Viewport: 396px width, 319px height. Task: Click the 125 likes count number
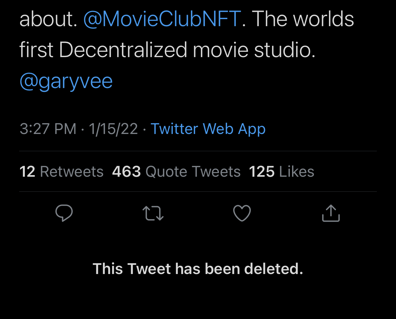tap(262, 172)
